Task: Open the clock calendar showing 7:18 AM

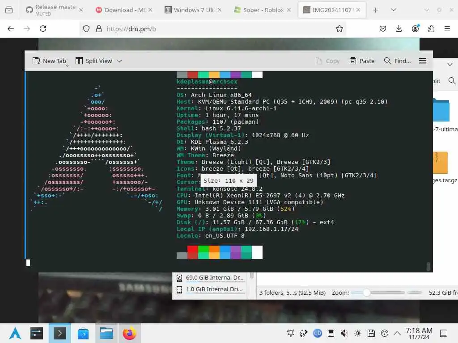Action: coord(419,333)
